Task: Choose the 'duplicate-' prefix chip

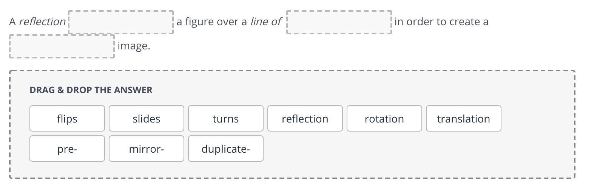Action: [226, 149]
